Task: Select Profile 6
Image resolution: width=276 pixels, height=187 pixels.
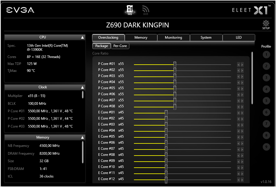Action: [266, 112]
